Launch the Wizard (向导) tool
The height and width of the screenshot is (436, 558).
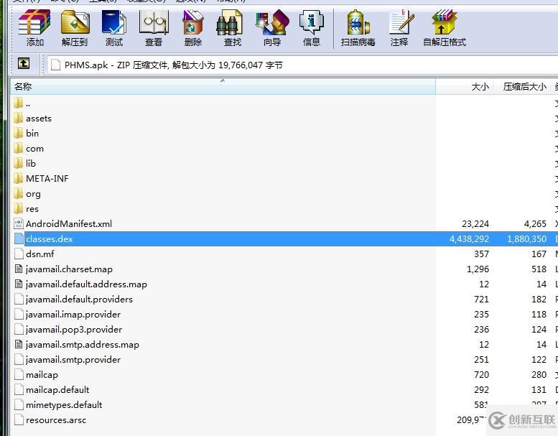click(271, 27)
